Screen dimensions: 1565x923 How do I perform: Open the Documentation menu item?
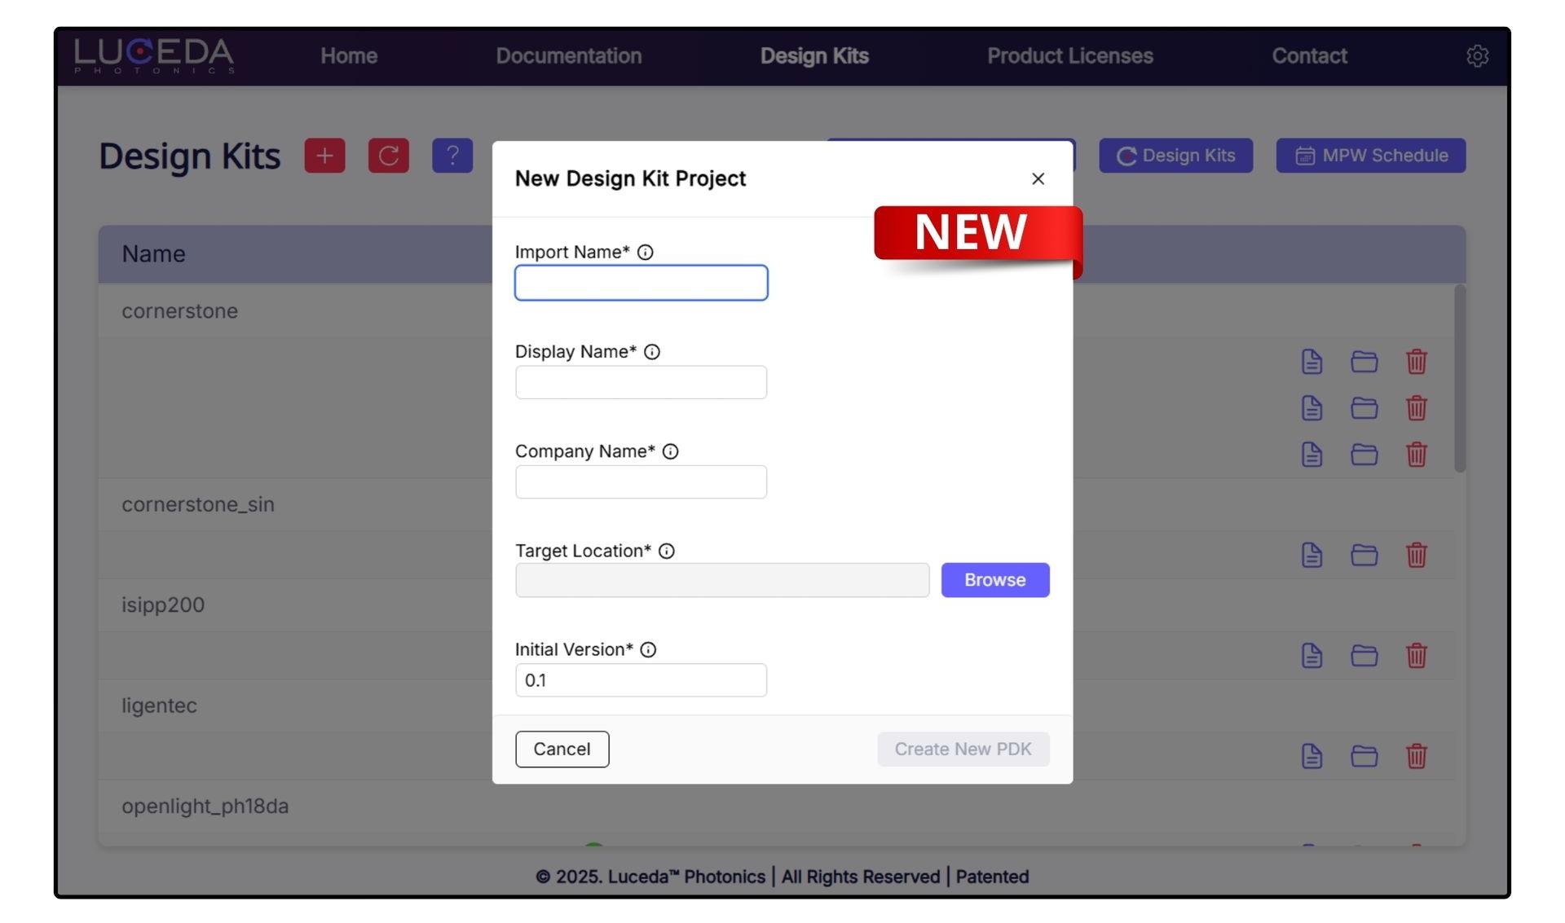pos(568,56)
